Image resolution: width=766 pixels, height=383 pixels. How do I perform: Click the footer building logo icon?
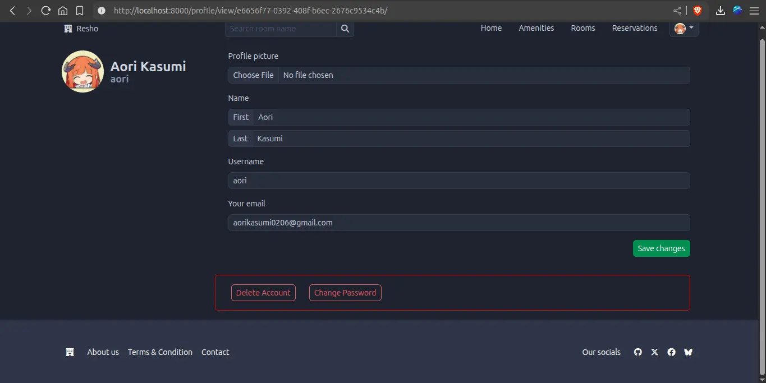click(70, 352)
